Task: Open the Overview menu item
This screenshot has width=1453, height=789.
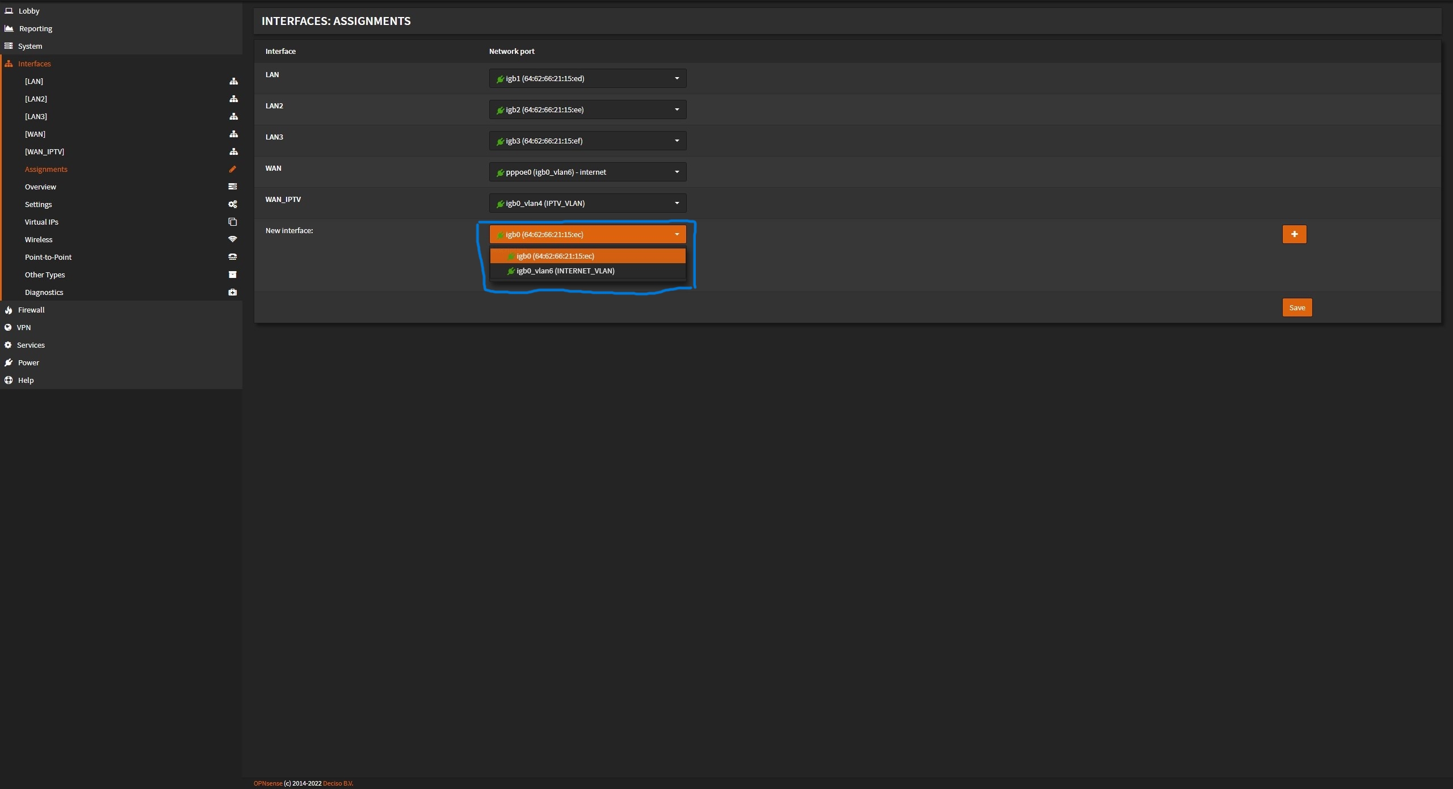Action: (x=40, y=187)
